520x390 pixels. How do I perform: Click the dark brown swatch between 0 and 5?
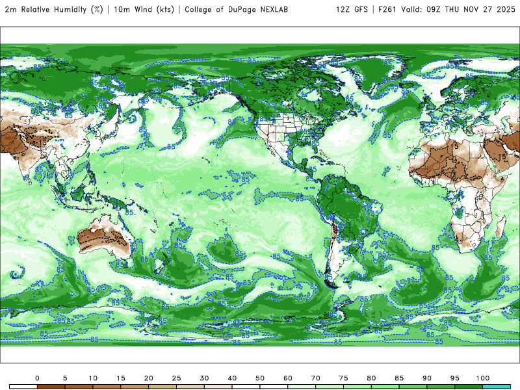pyautogui.click(x=51, y=387)
